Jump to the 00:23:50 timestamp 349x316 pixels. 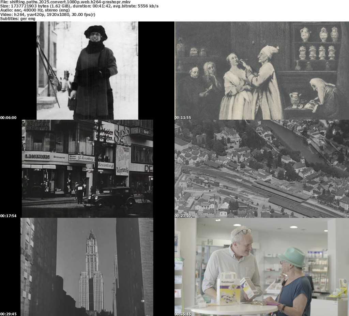tap(183, 216)
